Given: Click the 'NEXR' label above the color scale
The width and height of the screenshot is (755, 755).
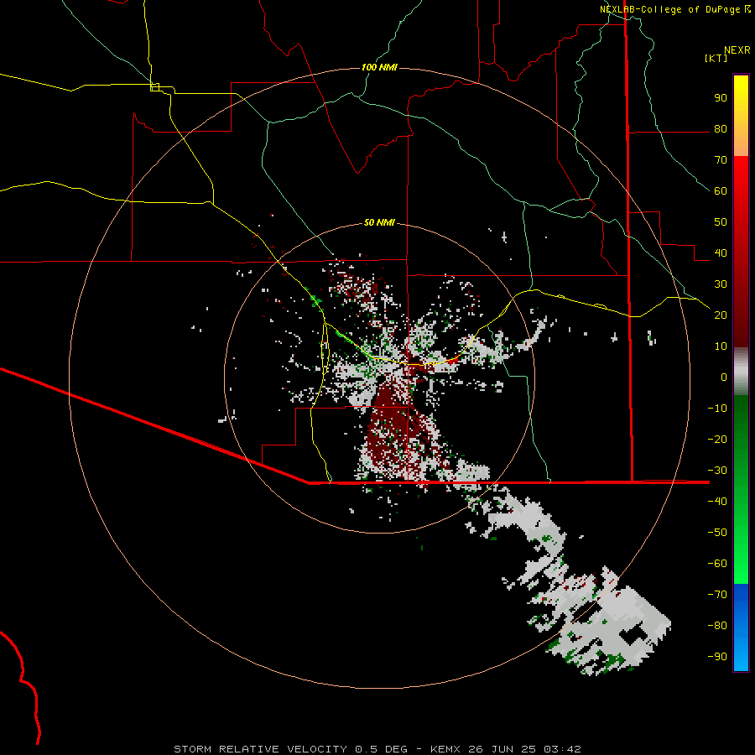Looking at the screenshot, I should click(x=737, y=50).
